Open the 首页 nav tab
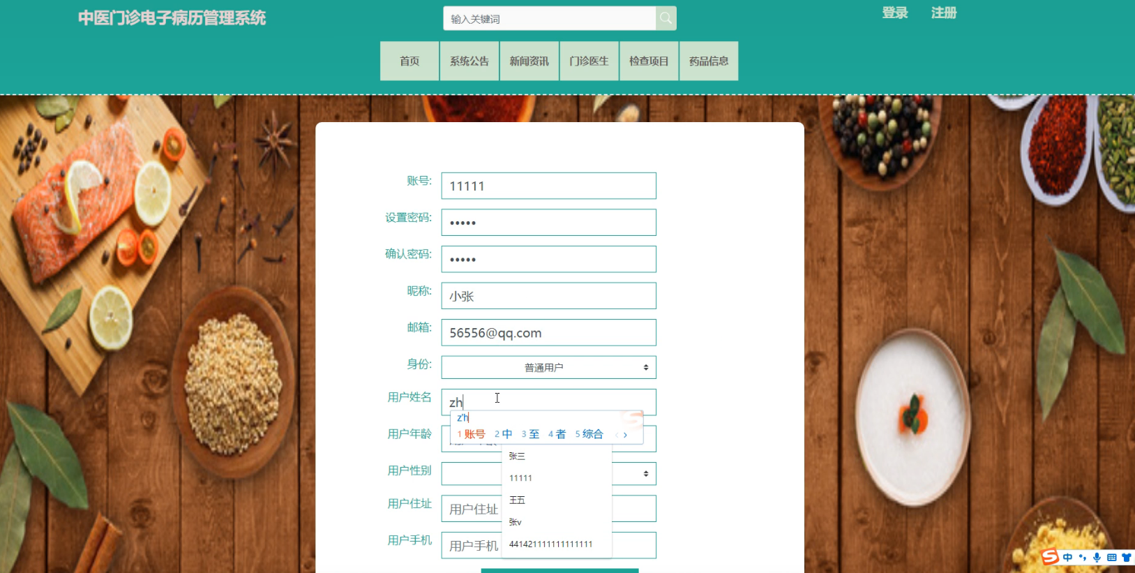 click(409, 61)
